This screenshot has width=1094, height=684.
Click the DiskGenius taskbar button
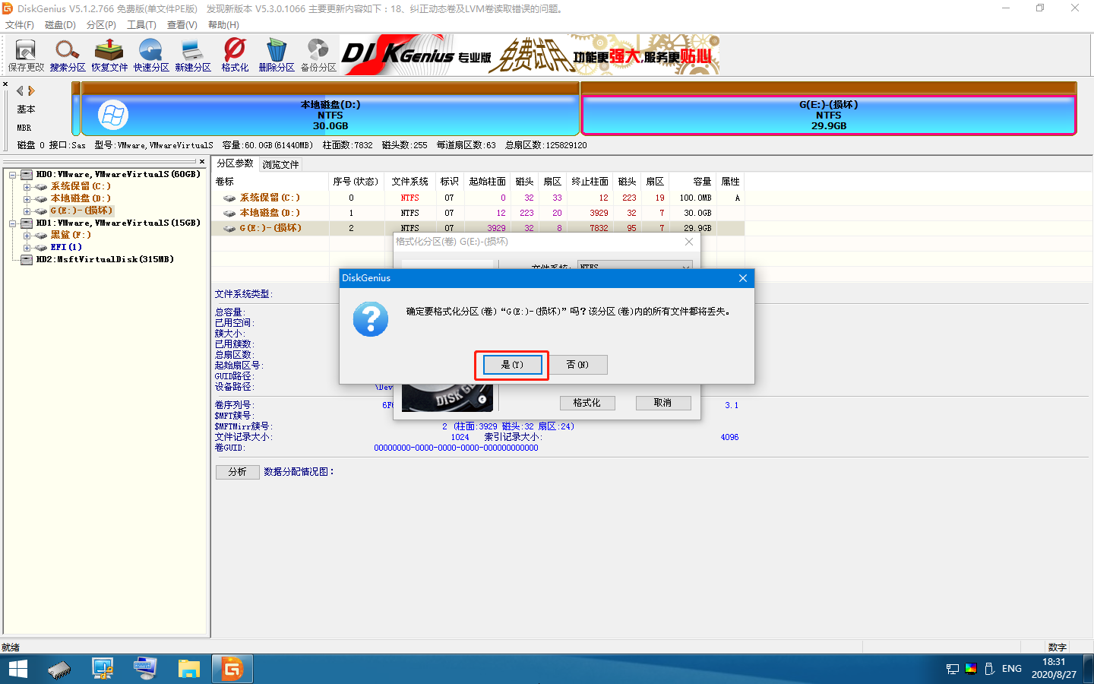[x=232, y=669]
